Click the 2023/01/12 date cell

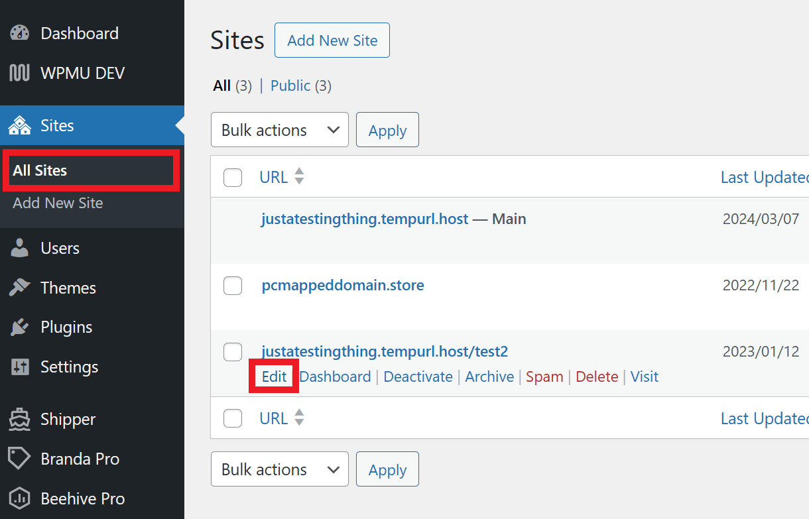(761, 351)
